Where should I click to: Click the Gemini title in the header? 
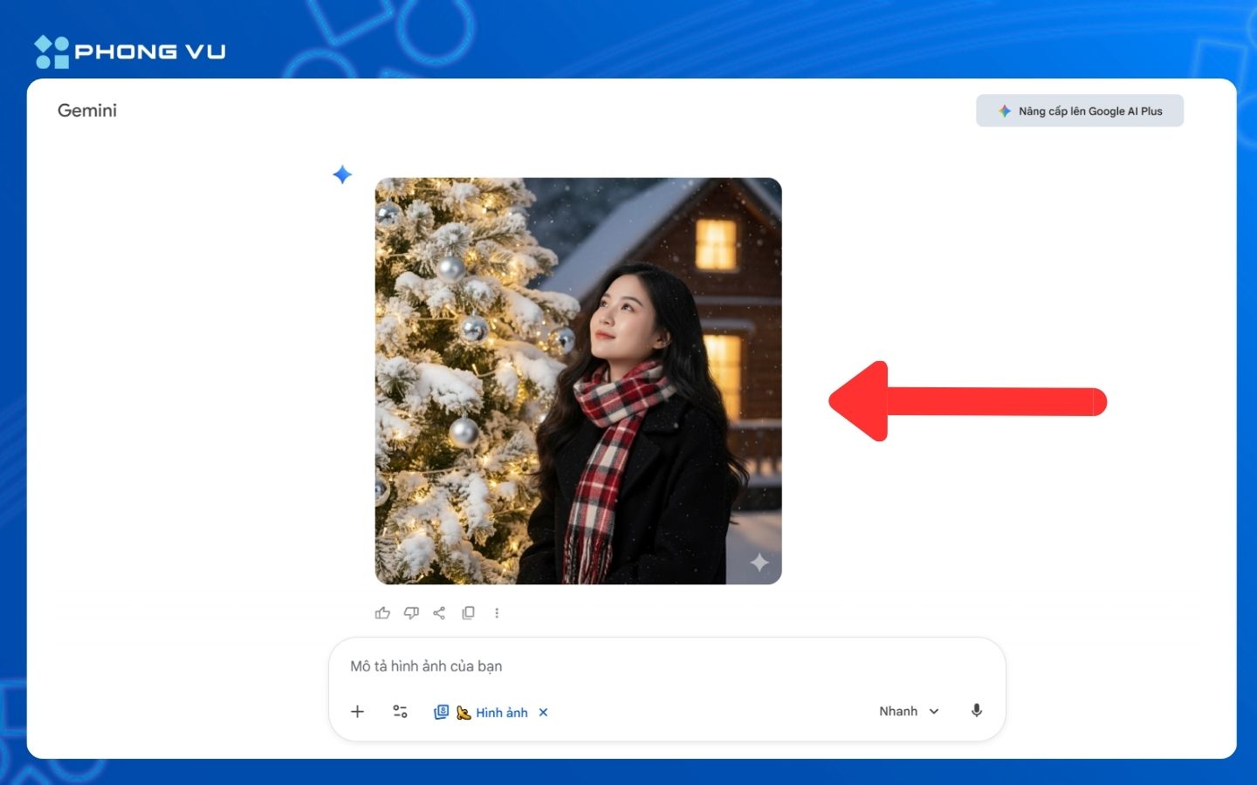tap(87, 111)
